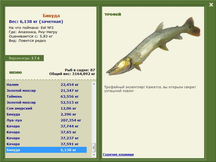The width and height of the screenshot is (216, 162).
Task: Click the Трофейный экземпляр description text
Action: coord(150,89)
